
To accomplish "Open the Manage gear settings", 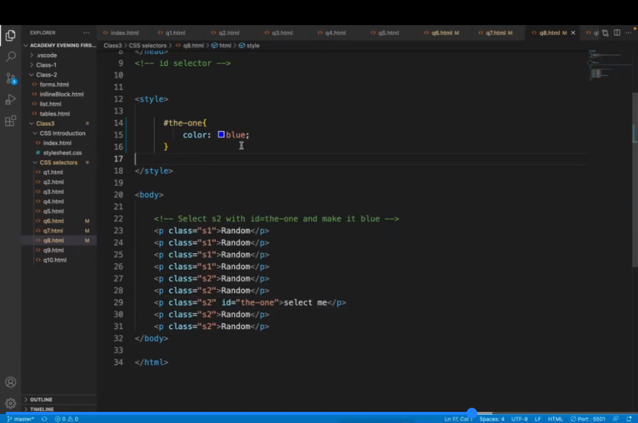I will point(11,403).
